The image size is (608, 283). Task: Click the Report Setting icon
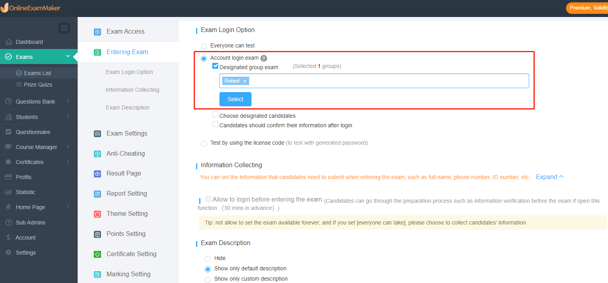point(97,194)
